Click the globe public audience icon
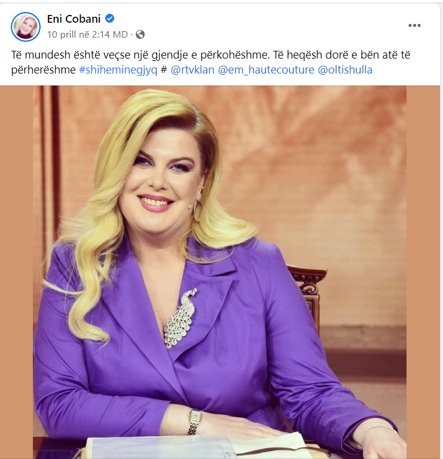Screen dimensions: 443x459 [x=140, y=35]
